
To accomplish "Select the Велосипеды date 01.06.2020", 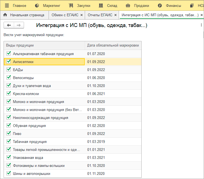I will [x=113, y=78].
